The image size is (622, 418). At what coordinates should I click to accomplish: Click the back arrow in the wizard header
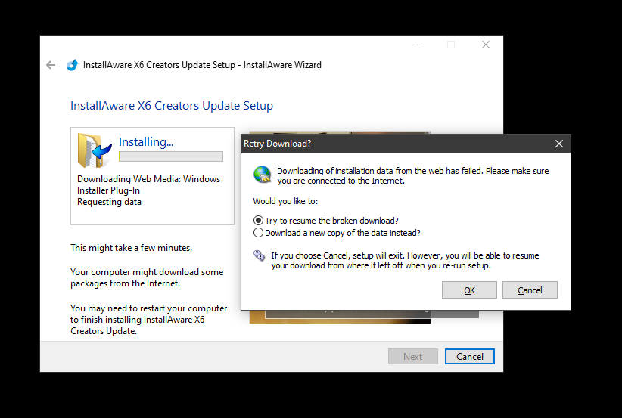(51, 65)
